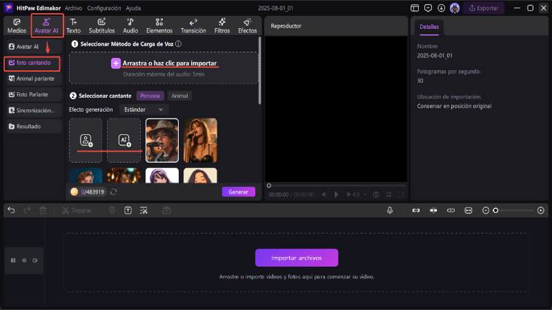The height and width of the screenshot is (310, 552).
Task: Click the previous frame player button
Action: (x=324, y=194)
